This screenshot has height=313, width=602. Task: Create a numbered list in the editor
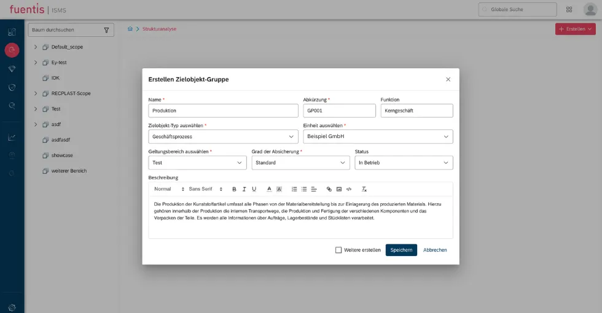click(x=294, y=189)
